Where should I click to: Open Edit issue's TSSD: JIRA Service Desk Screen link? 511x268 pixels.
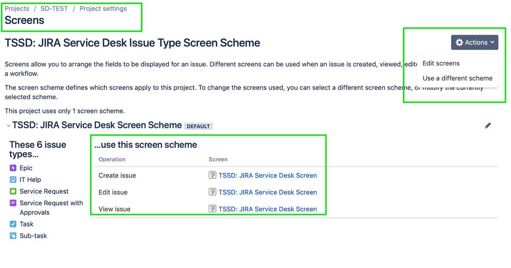[x=268, y=192]
